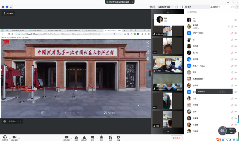Open the 聊天 chat icon in toolbar
239x141 pixels.
[92, 137]
